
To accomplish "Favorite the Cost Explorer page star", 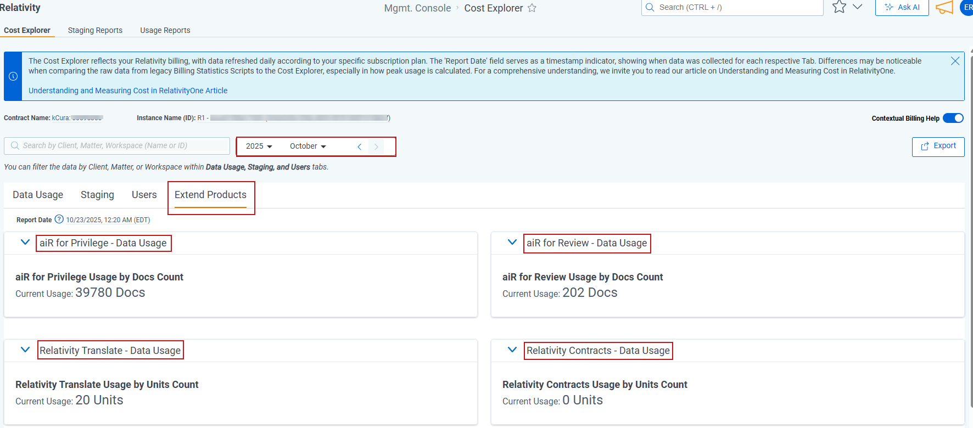I will [532, 8].
